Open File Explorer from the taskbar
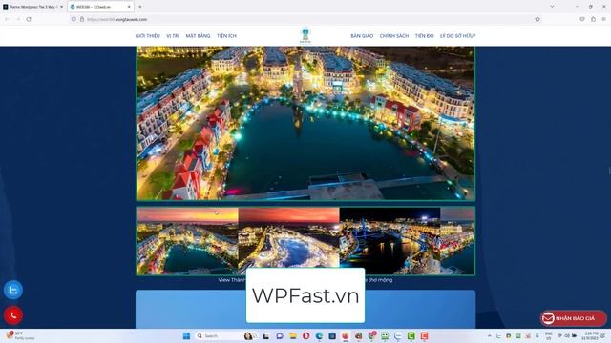The image size is (611, 343). (293, 335)
